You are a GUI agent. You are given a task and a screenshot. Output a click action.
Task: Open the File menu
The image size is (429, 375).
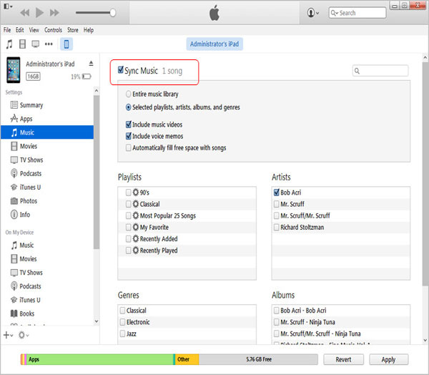(7, 30)
